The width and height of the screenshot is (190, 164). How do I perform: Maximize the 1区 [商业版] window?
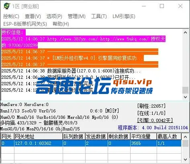162,6
